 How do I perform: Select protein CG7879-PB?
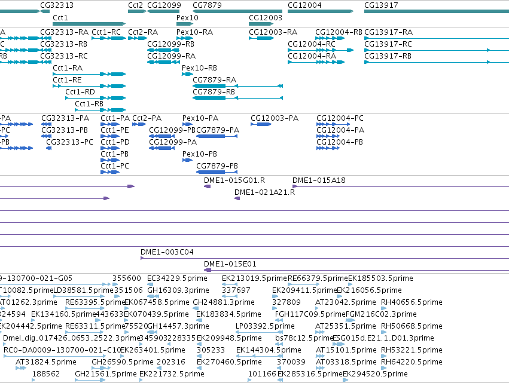(217, 172)
